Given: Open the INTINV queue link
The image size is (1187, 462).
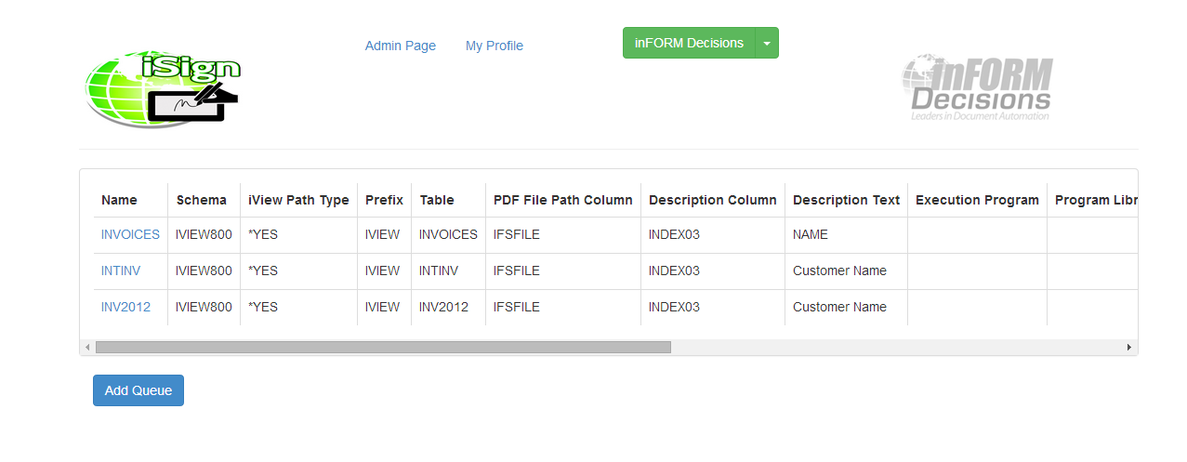Looking at the screenshot, I should pyautogui.click(x=121, y=271).
